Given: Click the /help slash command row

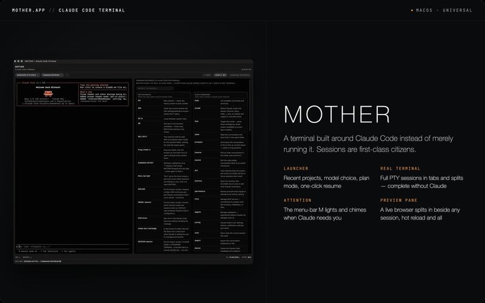Looking at the screenshot, I should 220,102.
